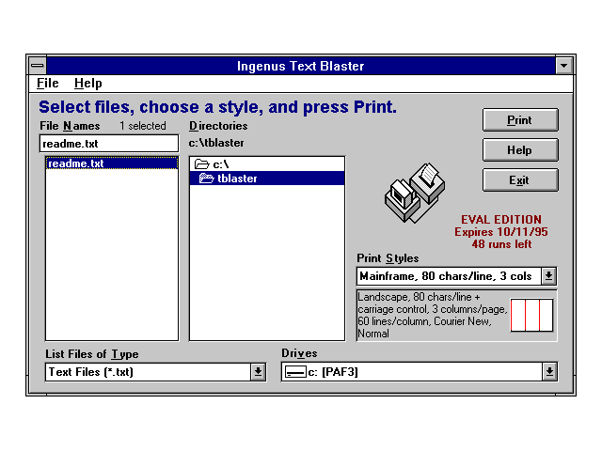The height and width of the screenshot is (451, 602).
Task: Expand the Print Styles dropdown arrow
Action: coord(549,276)
